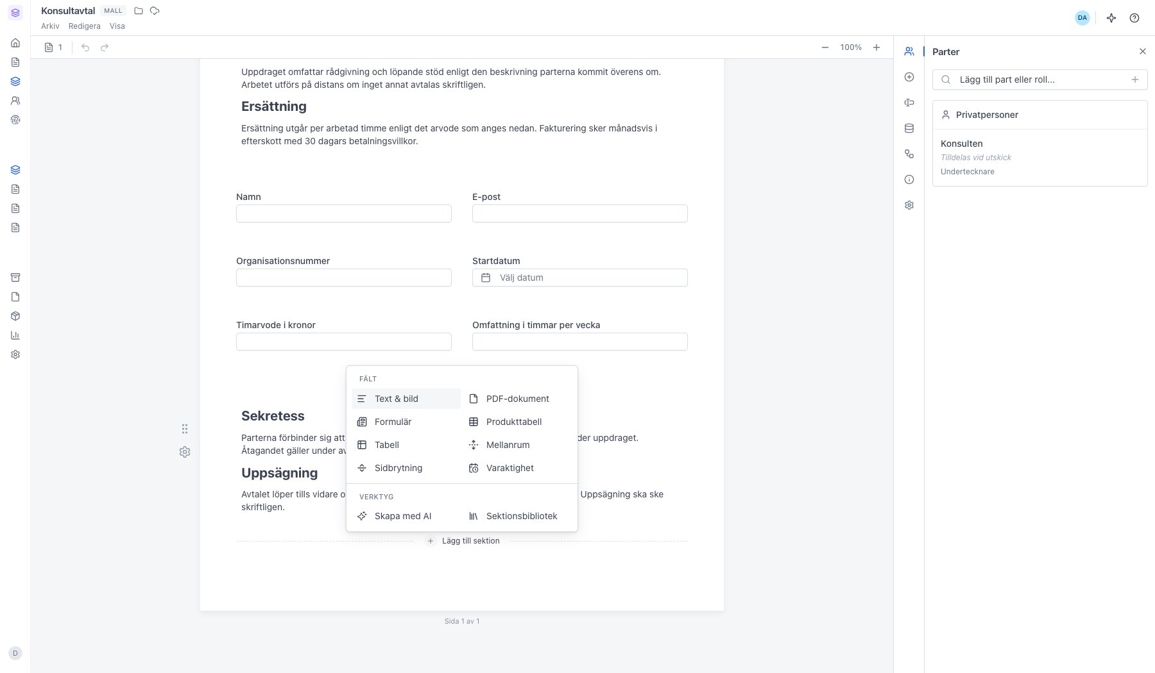Open the Visa menu
The height and width of the screenshot is (673, 1155).
tap(117, 26)
